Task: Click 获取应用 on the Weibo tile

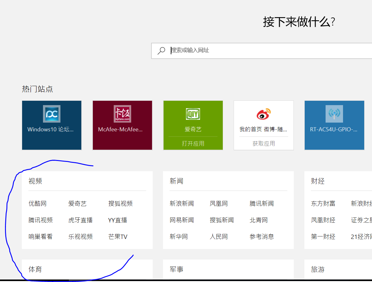Action: coord(264,143)
